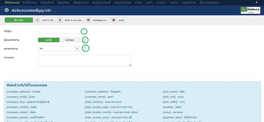Open the การขาย menu

point(161,3)
